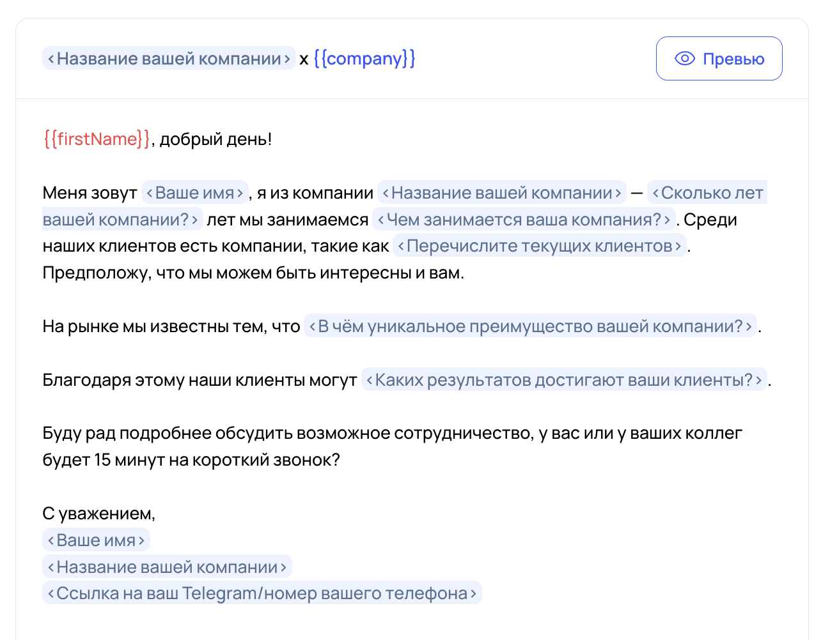Click the {{company}} variable in the subject
Screen dimensions: 830x640
364,59
